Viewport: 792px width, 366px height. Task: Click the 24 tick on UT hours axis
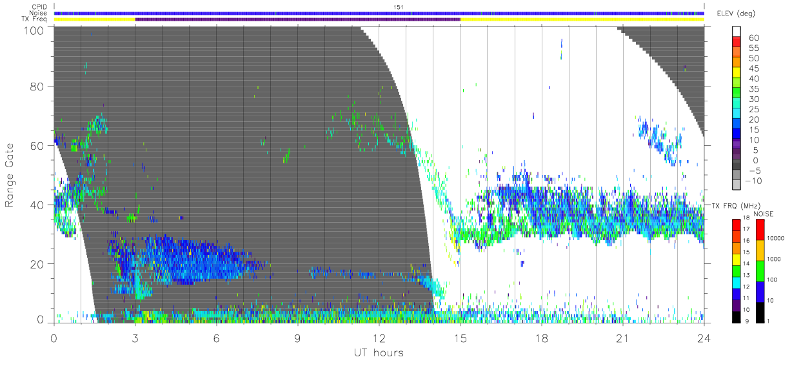click(704, 338)
